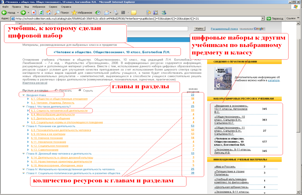This screenshot has width=302, height=195.
Task: Refresh the page with green arrows icon
Action: point(41,13)
